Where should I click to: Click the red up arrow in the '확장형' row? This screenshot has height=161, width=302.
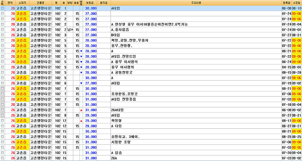tap(81, 121)
